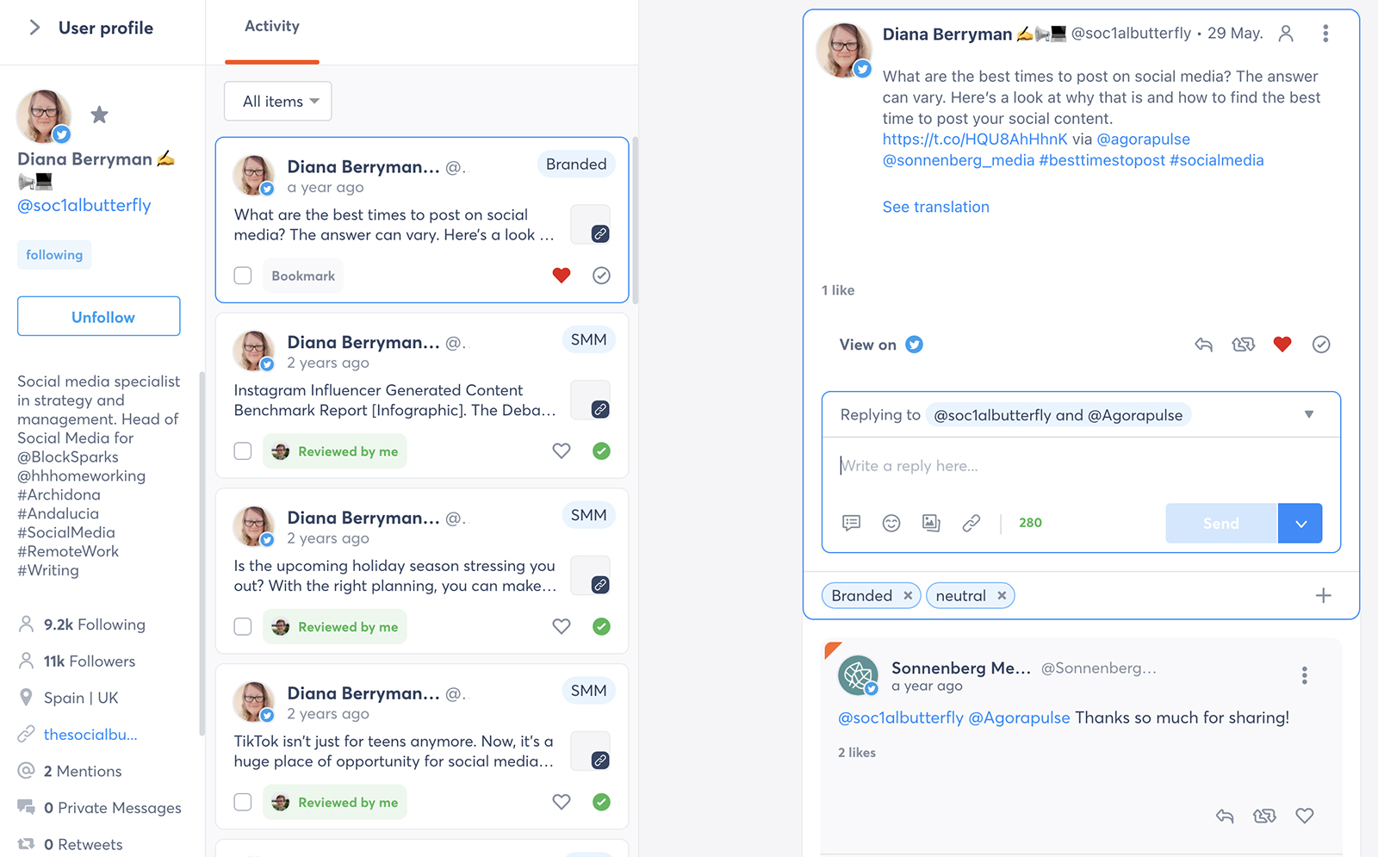Like the Instagram Influencer Generated Content item
The width and height of the screenshot is (1378, 857).
pos(562,451)
